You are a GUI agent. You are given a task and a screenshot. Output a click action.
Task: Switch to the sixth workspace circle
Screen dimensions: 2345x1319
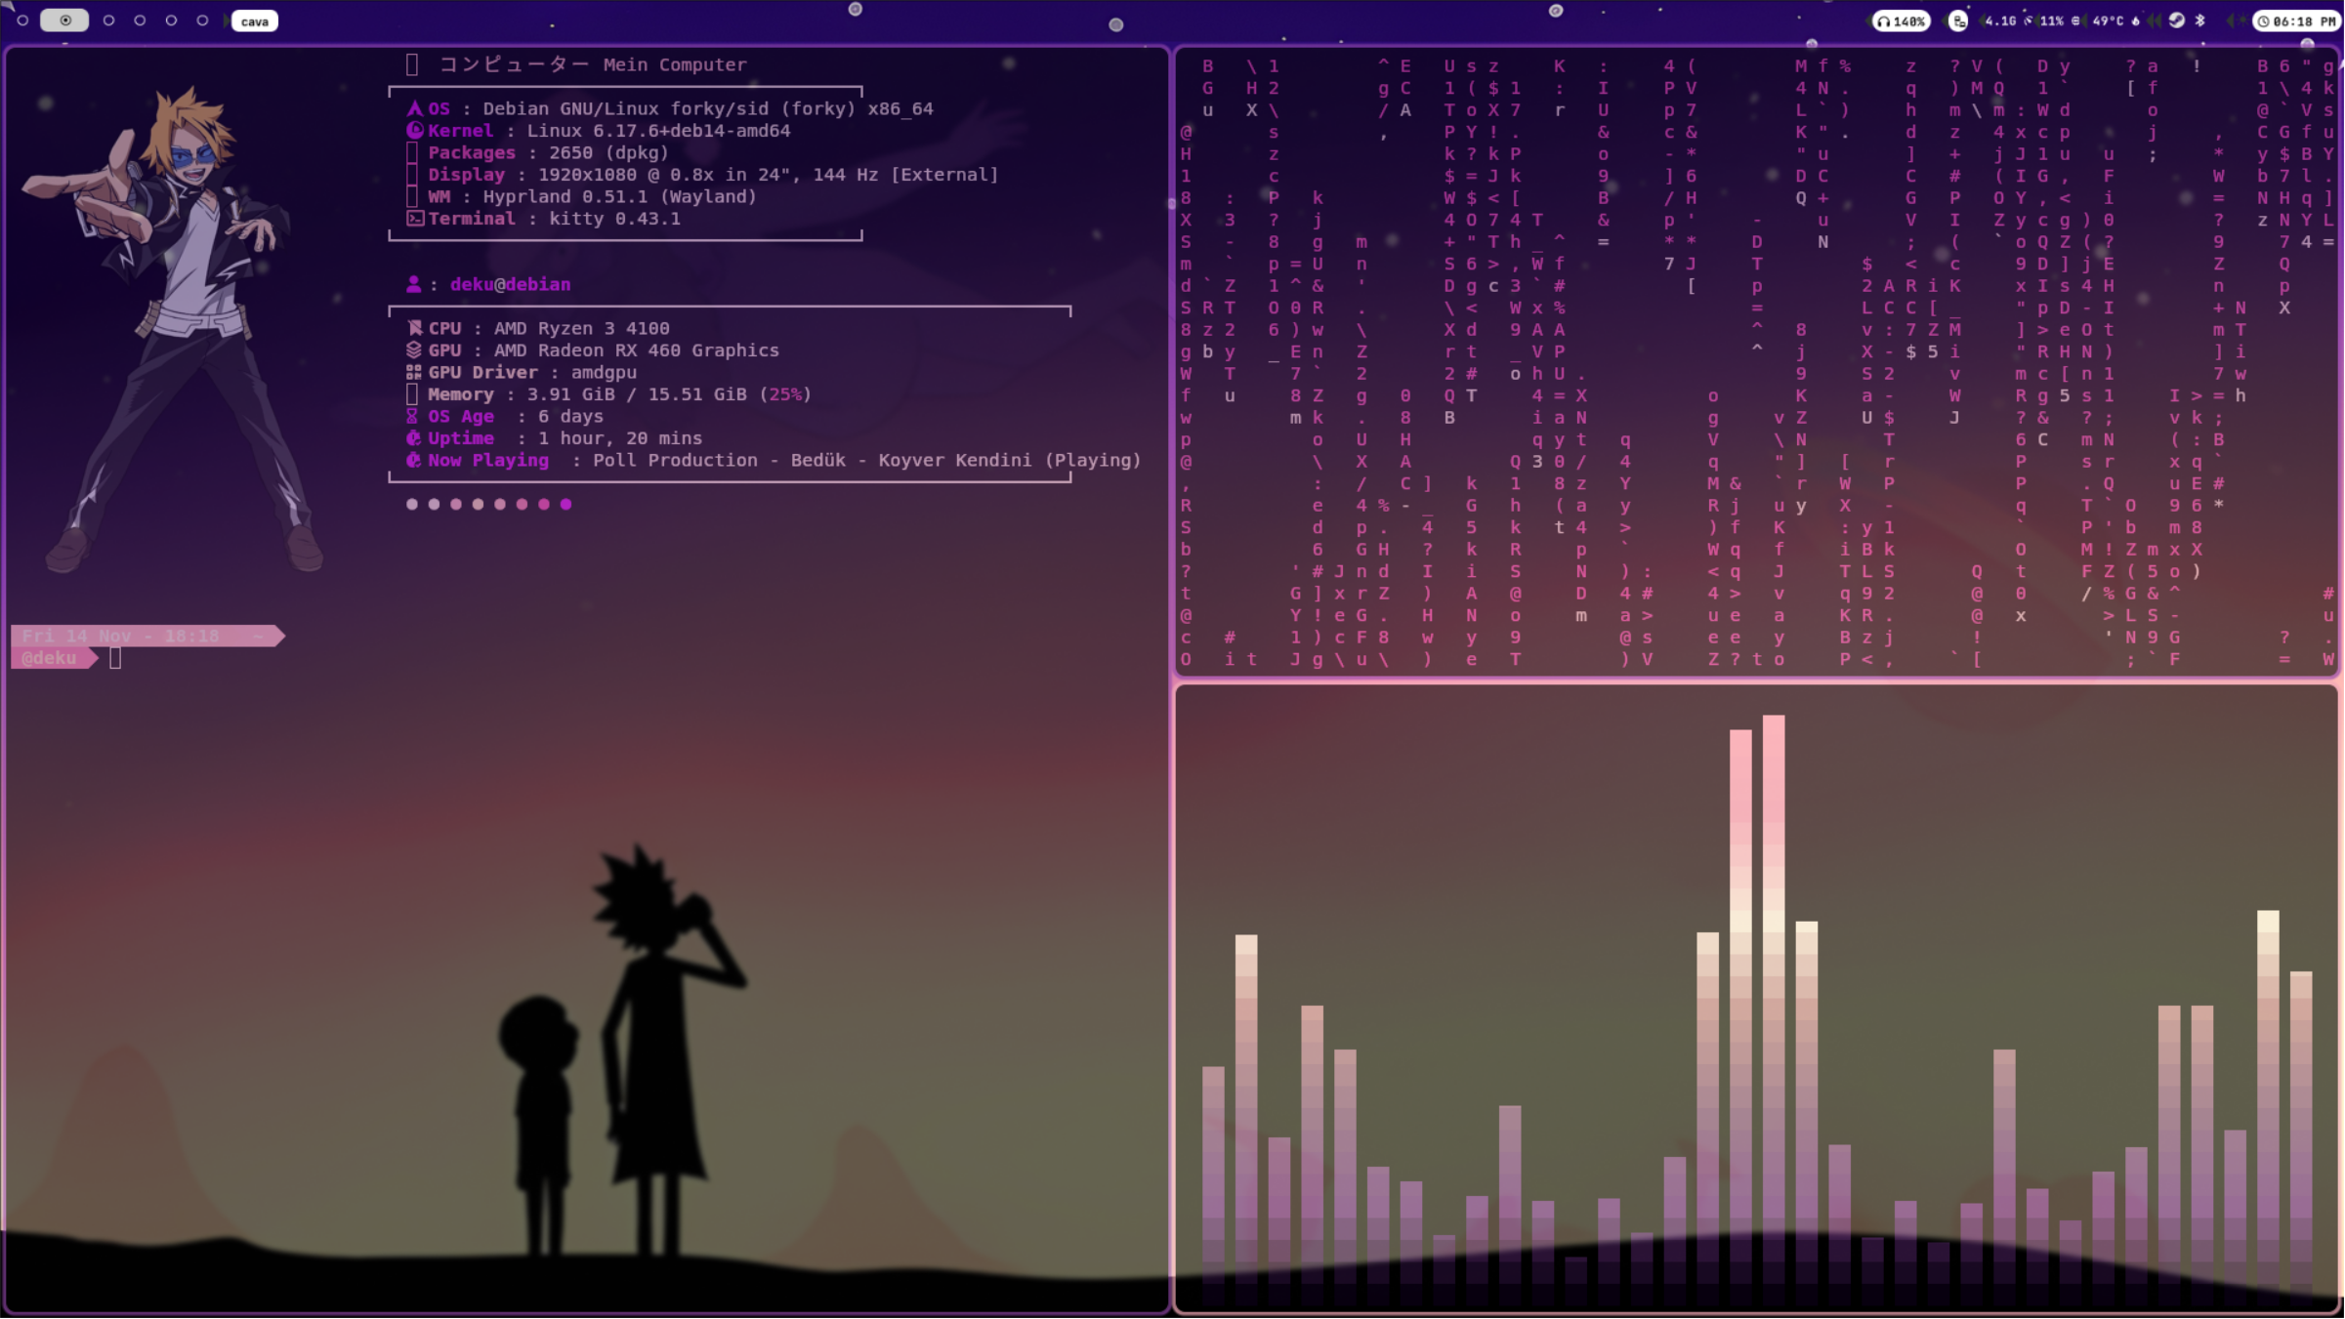point(202,21)
